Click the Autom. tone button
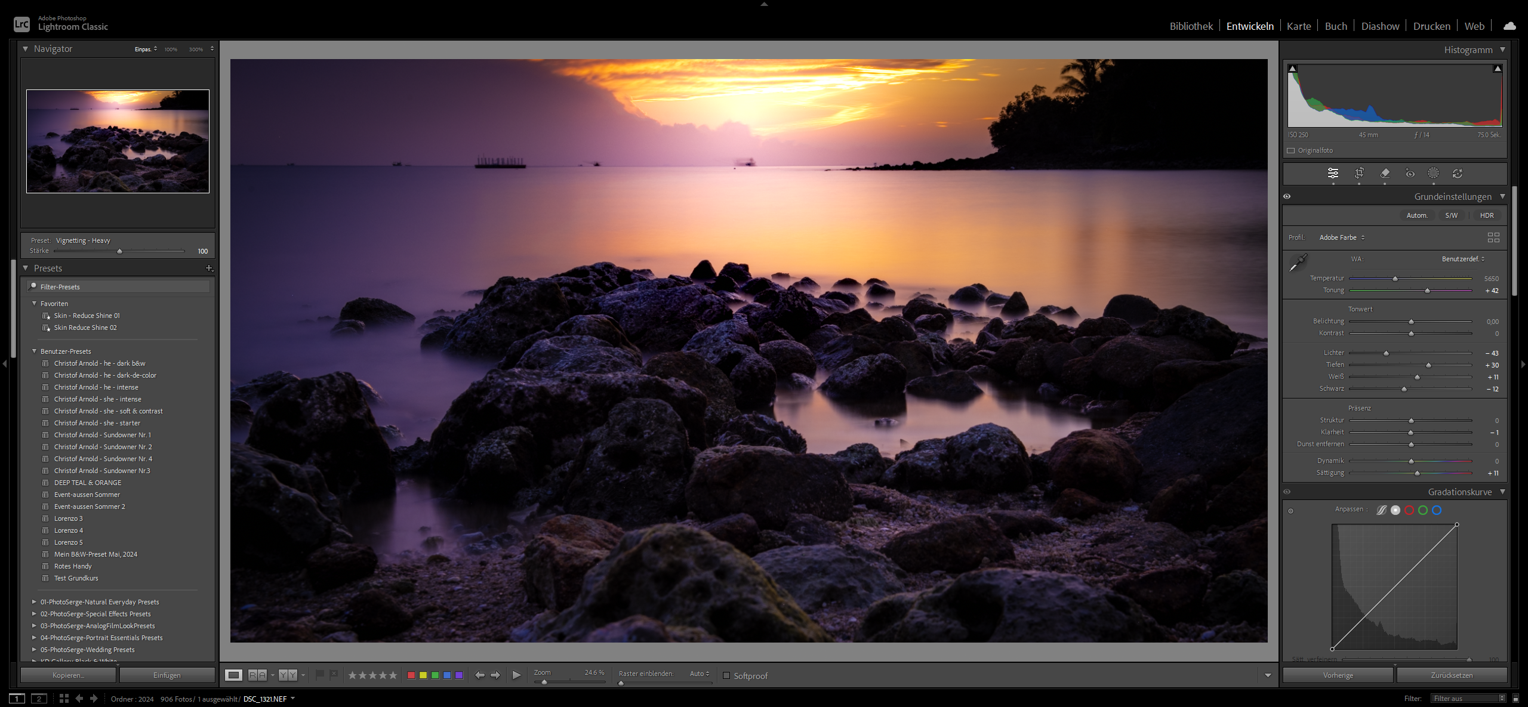This screenshot has height=707, width=1528. pyautogui.click(x=1417, y=215)
